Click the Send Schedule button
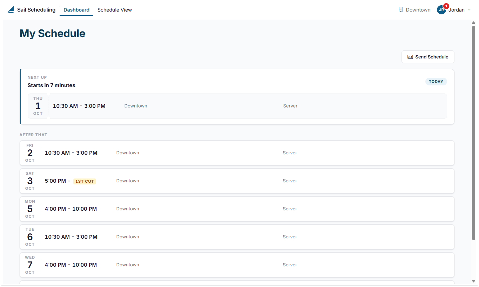This screenshot has height=287, width=479. click(428, 57)
